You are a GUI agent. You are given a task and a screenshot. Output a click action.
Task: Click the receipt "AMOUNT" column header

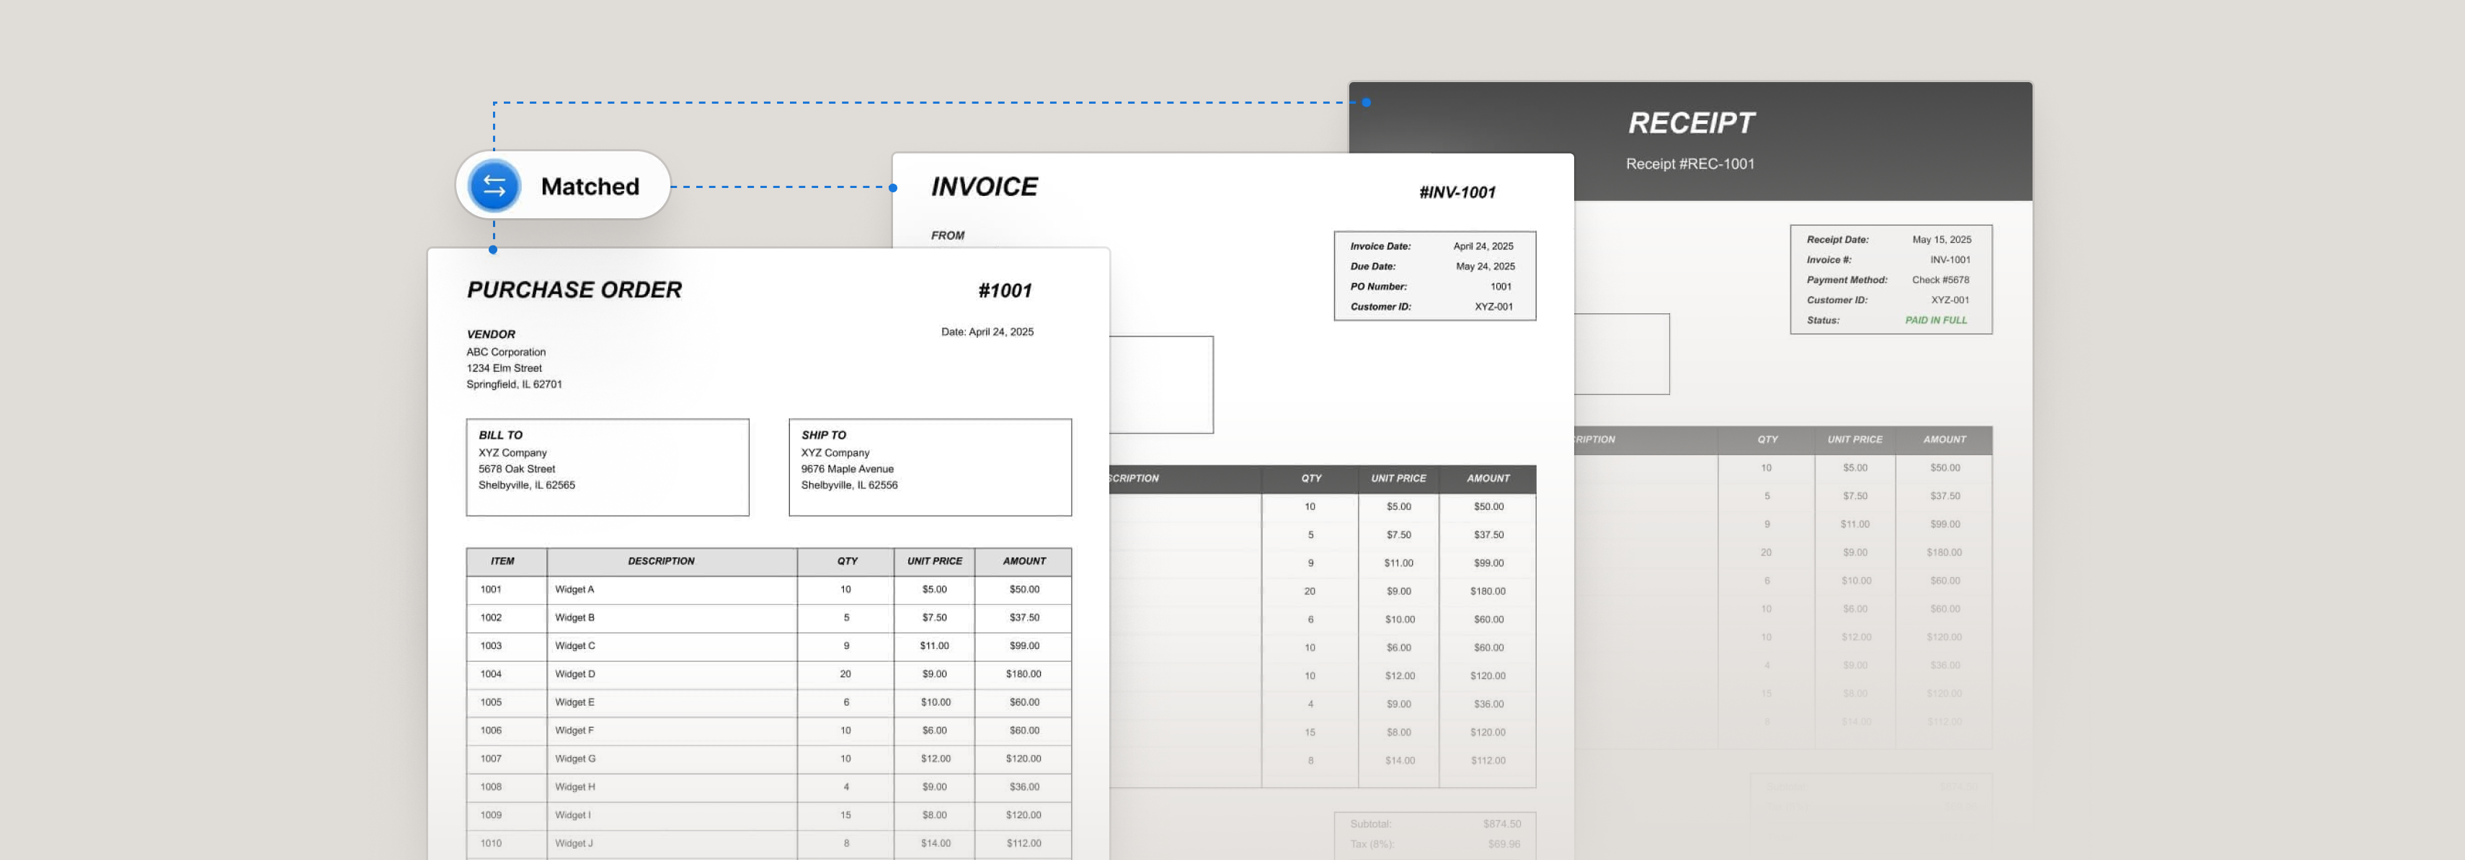[x=1945, y=440]
